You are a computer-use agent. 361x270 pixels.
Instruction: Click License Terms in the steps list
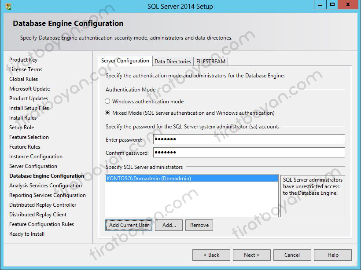pos(26,69)
